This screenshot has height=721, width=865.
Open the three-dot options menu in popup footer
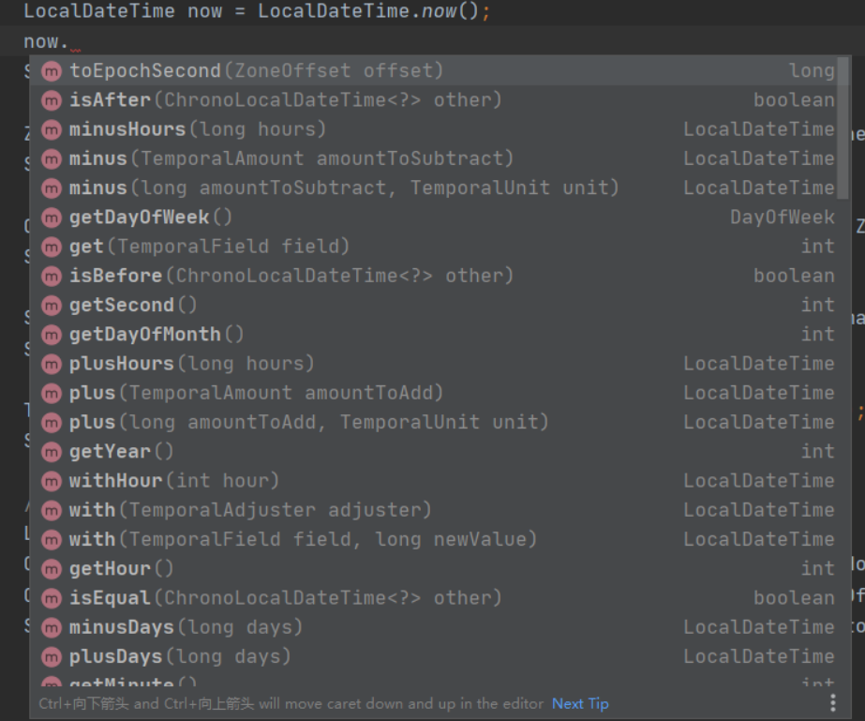coord(832,703)
